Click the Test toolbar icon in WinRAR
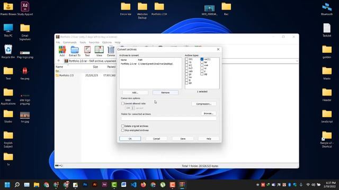The width and height of the screenshot is (339, 190). click(x=87, y=51)
